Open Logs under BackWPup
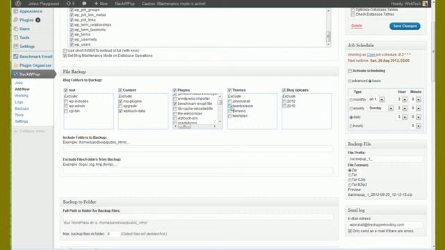This screenshot has width=445, height=250. coord(19,102)
